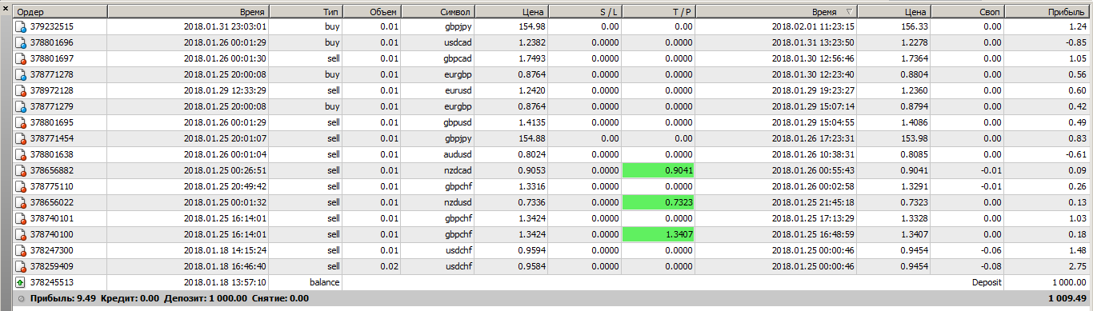Click the order icon for 378247300
This screenshot has width=1093, height=311.
pyautogui.click(x=21, y=250)
